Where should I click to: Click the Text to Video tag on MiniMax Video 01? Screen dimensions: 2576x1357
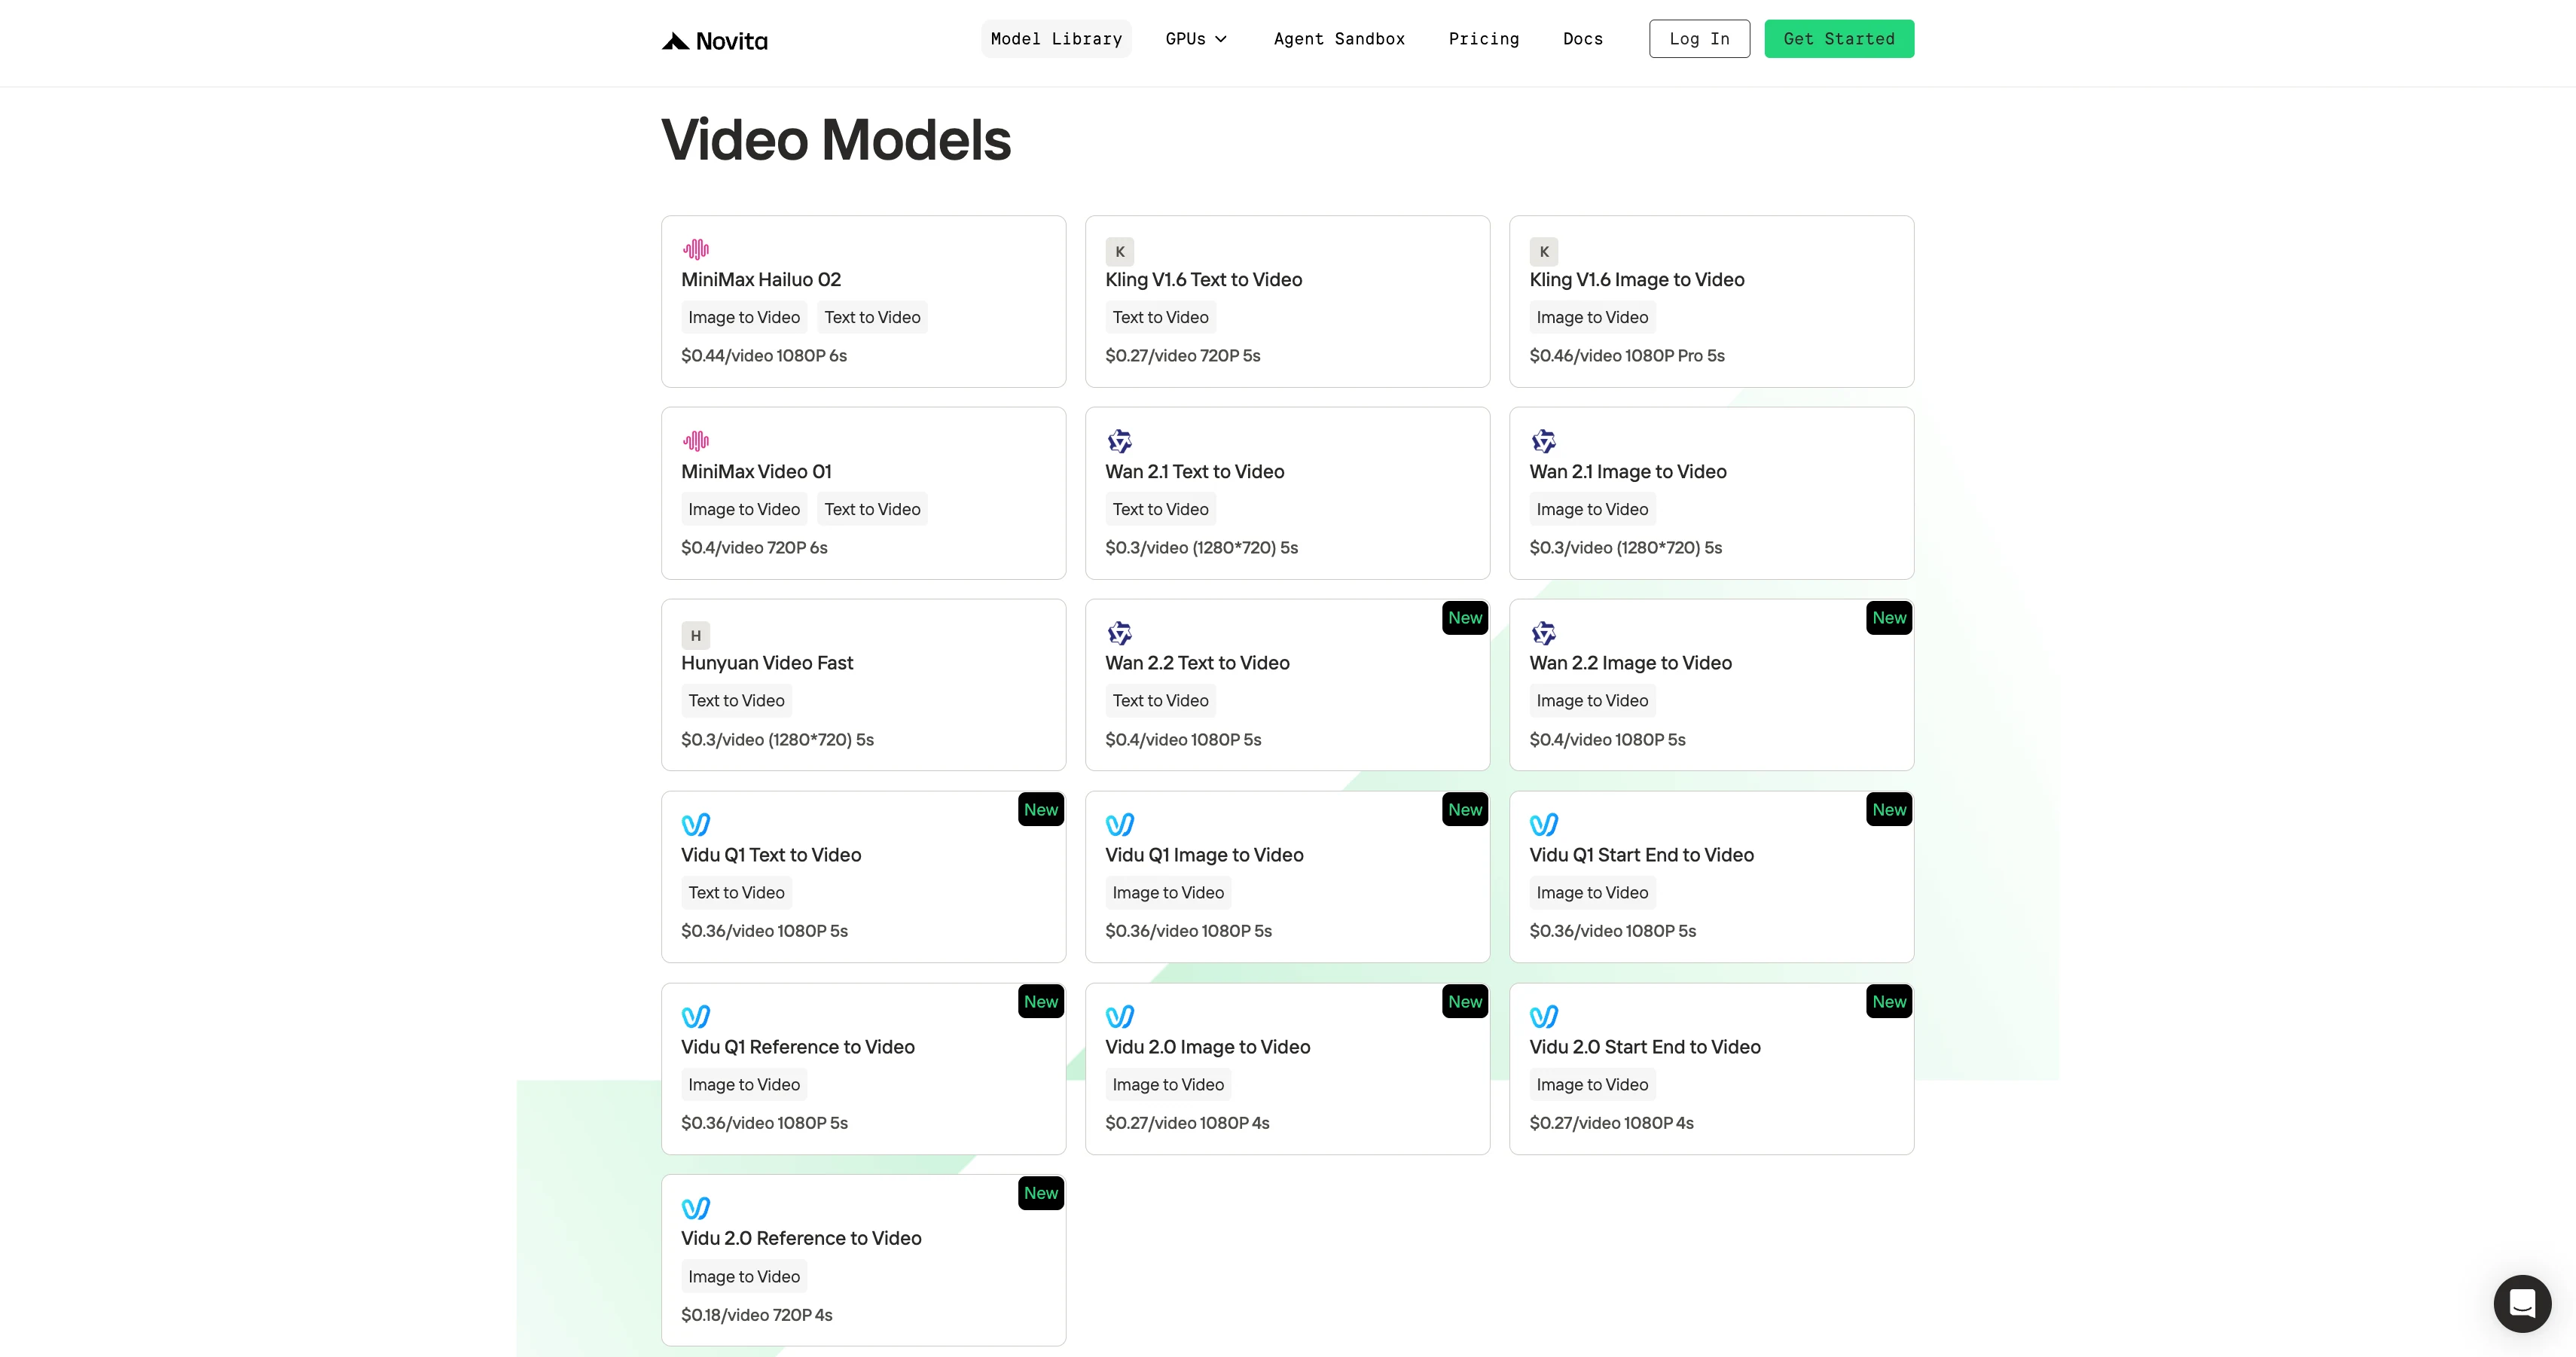pyautogui.click(x=872, y=509)
